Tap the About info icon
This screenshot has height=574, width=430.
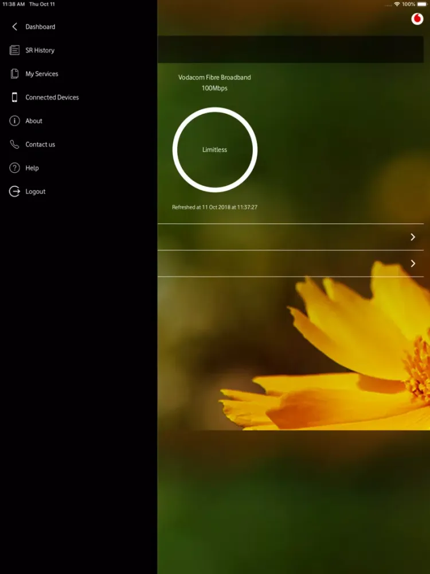pyautogui.click(x=15, y=121)
